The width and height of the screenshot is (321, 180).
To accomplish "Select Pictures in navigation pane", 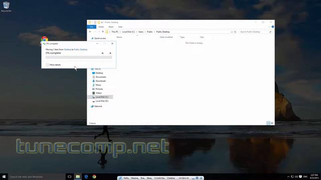I will point(97,89).
